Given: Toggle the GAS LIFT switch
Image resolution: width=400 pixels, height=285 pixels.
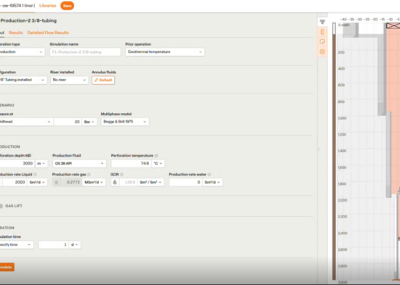Looking at the screenshot, I should (1, 206).
